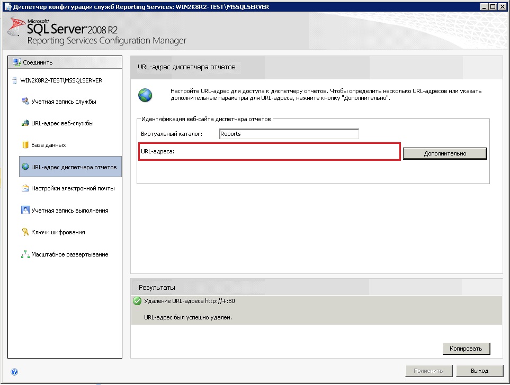Click the Виртуальный каталог text field

pos(289,134)
